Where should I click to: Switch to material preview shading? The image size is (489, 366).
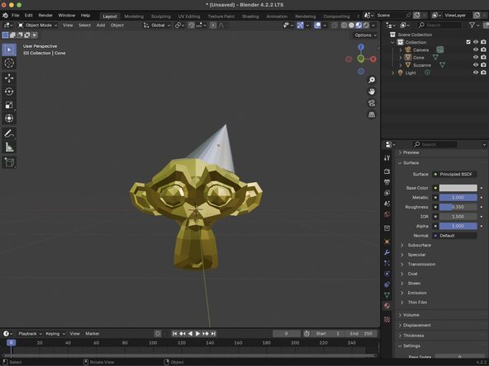[358, 26]
